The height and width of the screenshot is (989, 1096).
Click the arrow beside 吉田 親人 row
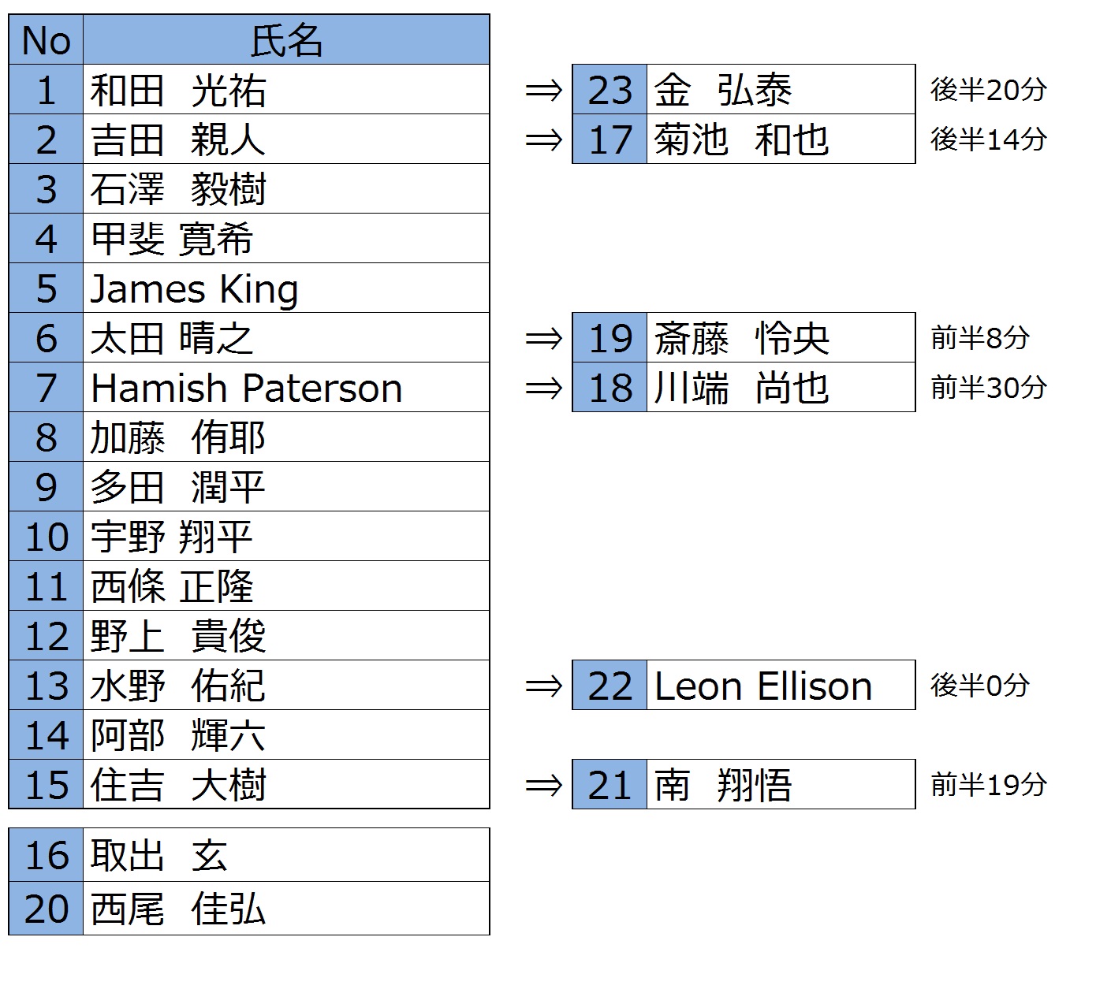point(544,140)
